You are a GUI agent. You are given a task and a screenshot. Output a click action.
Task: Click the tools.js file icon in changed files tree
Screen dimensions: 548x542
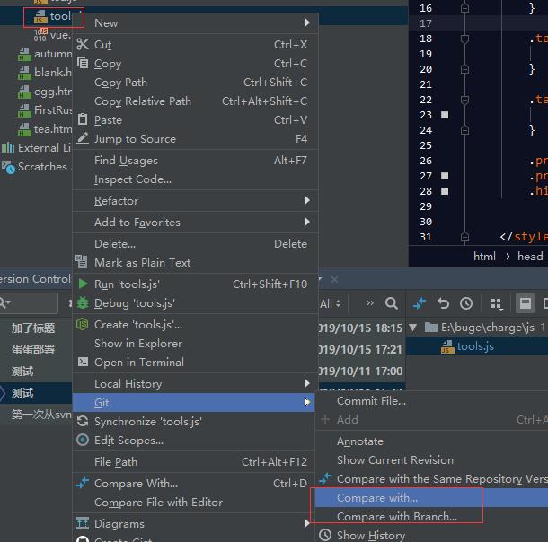pyautogui.click(x=447, y=346)
